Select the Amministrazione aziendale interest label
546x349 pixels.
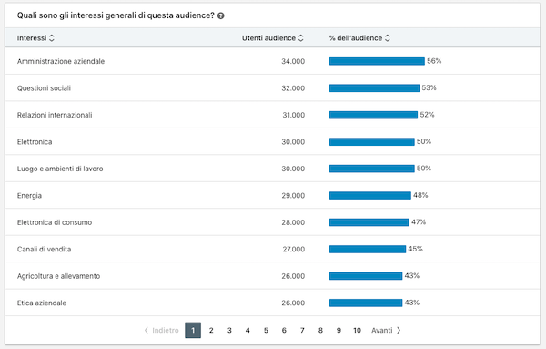coord(61,61)
